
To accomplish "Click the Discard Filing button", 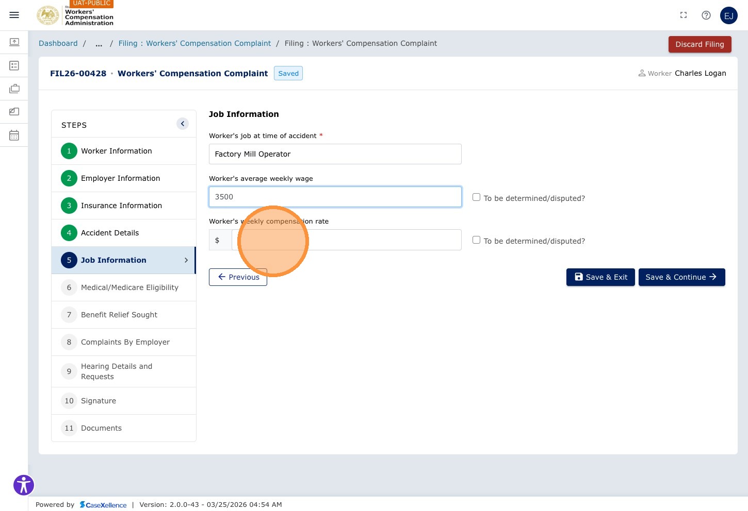I will [700, 44].
